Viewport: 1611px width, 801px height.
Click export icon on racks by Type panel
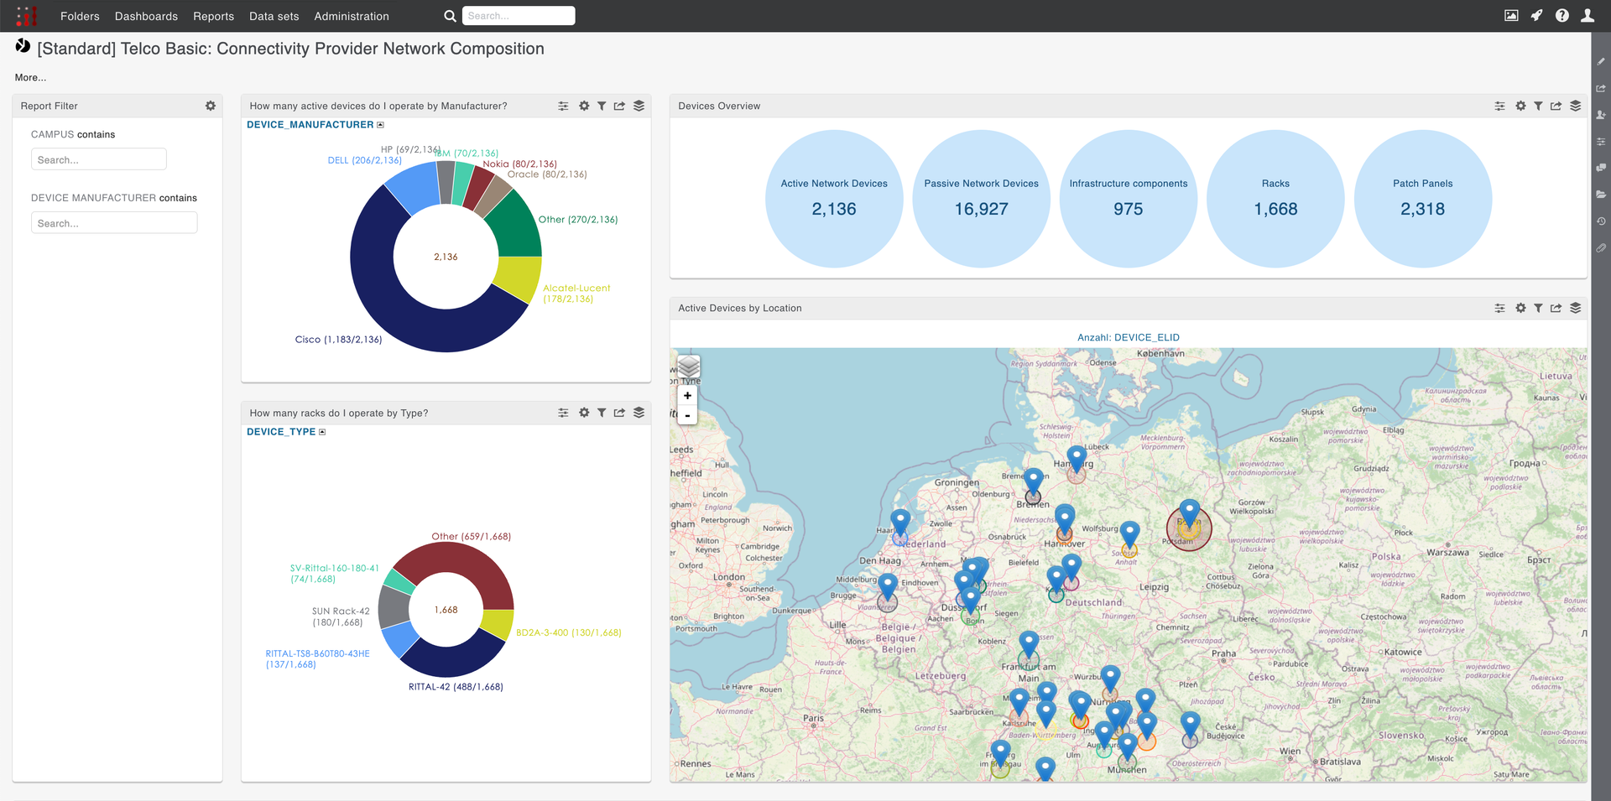click(619, 414)
